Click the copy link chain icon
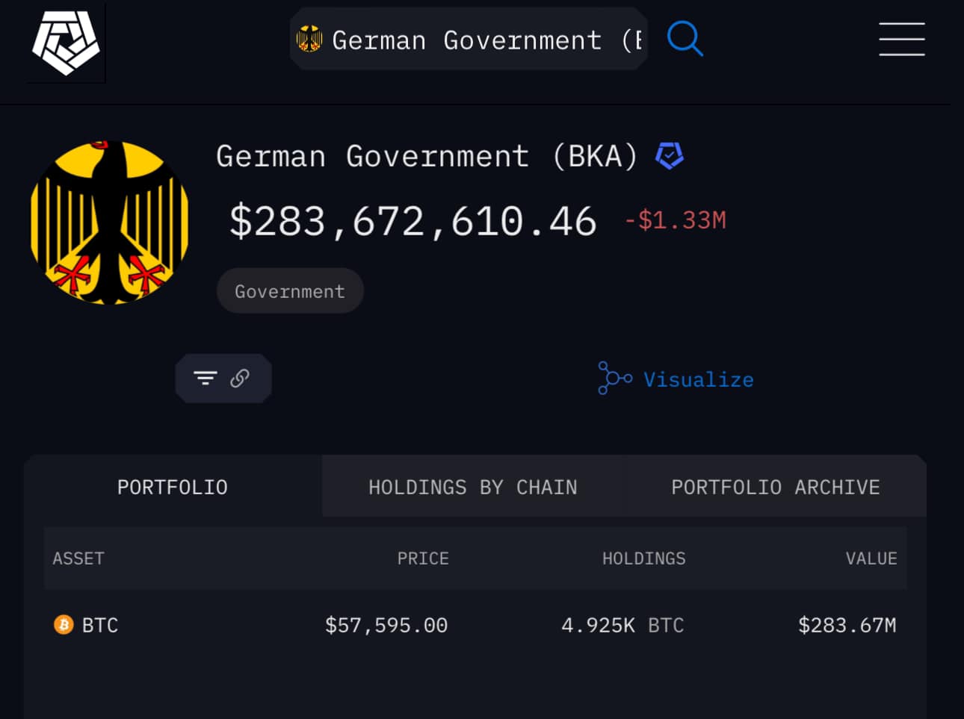The image size is (964, 719). tap(240, 379)
